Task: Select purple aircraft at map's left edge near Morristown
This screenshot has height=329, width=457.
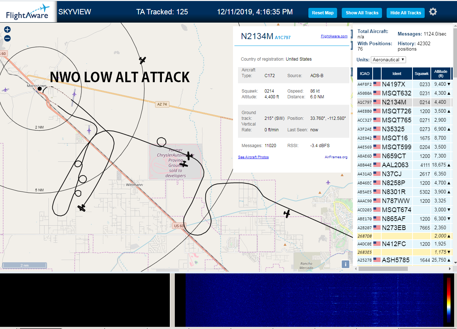Action: (x=5, y=90)
